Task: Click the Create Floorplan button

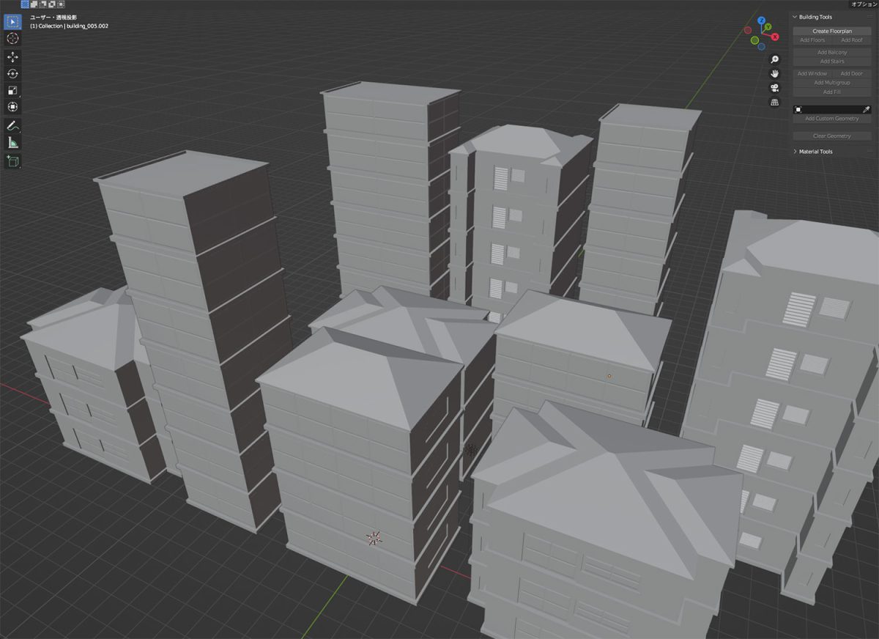Action: pos(831,32)
